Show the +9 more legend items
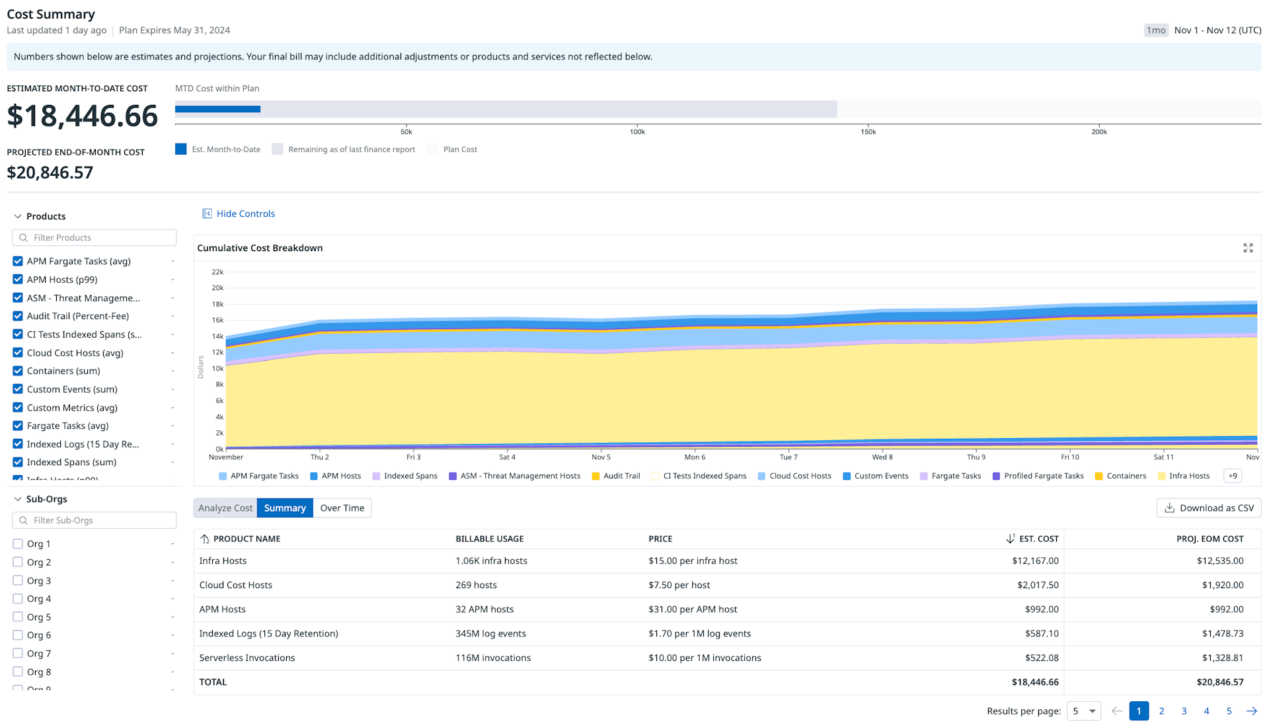 [x=1233, y=476]
